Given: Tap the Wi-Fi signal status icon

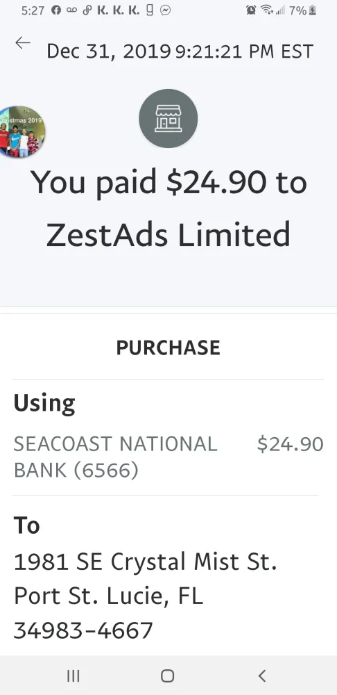Looking at the screenshot, I should (266, 10).
